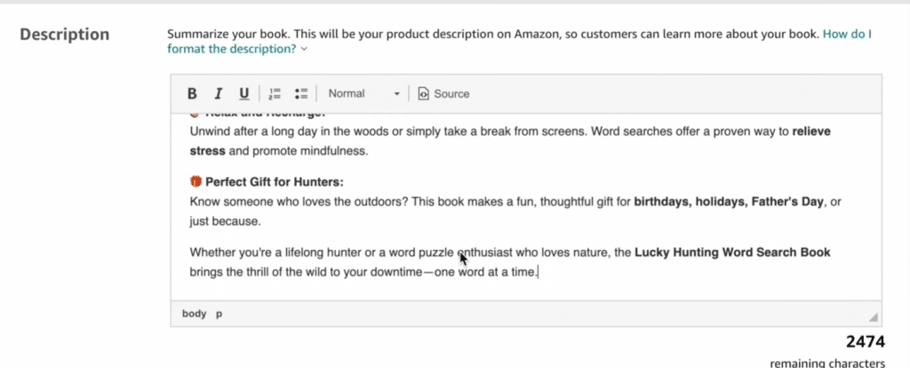Open the Normal paragraph format dropdown

click(363, 94)
